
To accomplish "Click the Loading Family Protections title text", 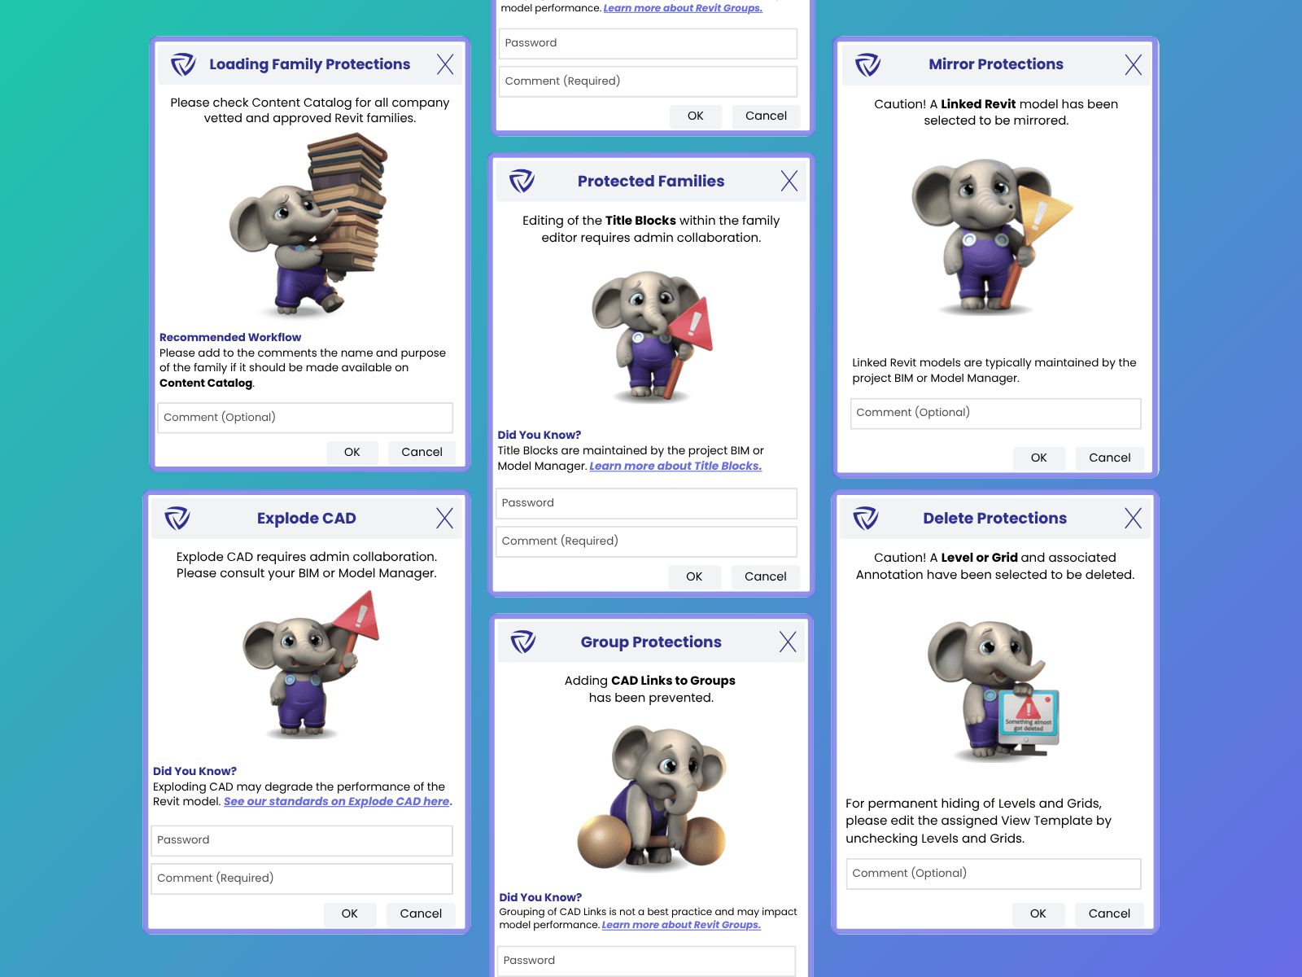I will (310, 64).
